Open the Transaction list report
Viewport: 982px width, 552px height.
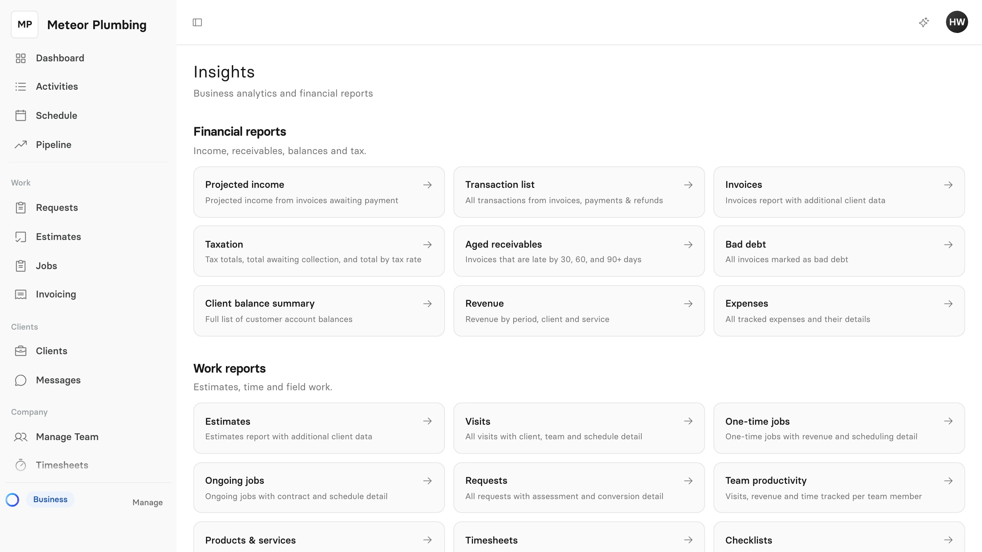click(579, 192)
